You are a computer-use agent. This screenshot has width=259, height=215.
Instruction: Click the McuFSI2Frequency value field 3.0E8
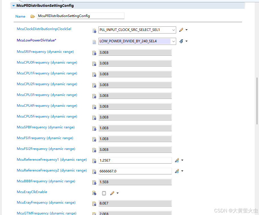(x=135, y=150)
